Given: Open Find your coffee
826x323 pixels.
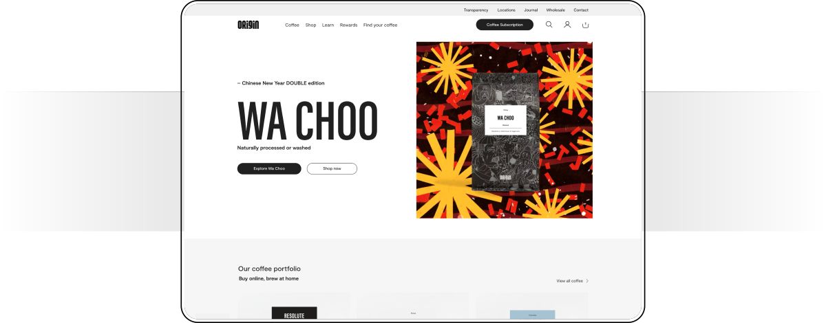Looking at the screenshot, I should (380, 25).
